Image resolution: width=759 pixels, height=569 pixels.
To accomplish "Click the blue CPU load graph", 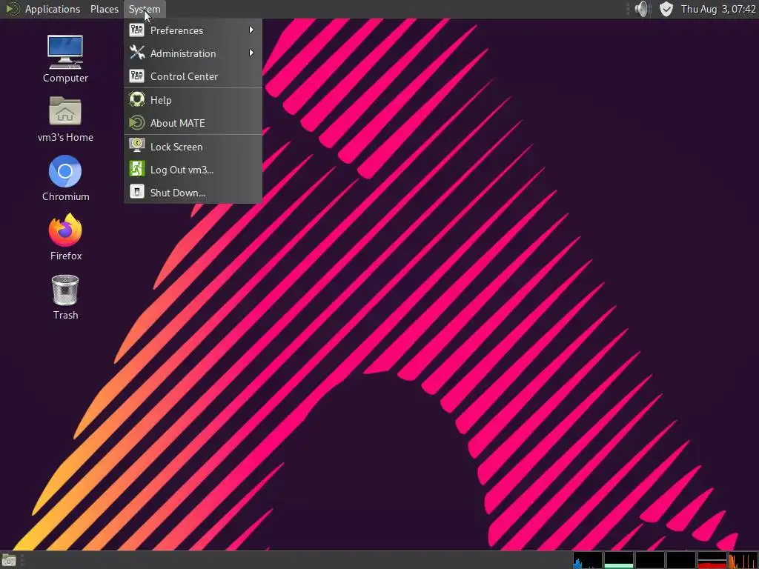I will tap(588, 560).
